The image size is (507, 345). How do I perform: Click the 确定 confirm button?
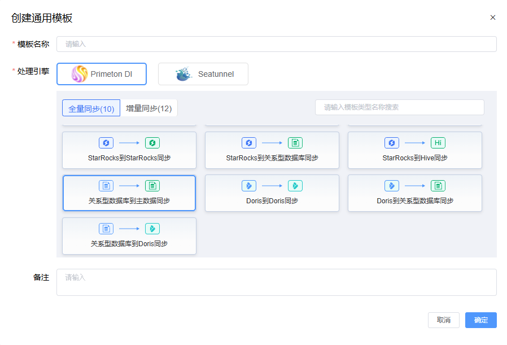tap(480, 320)
